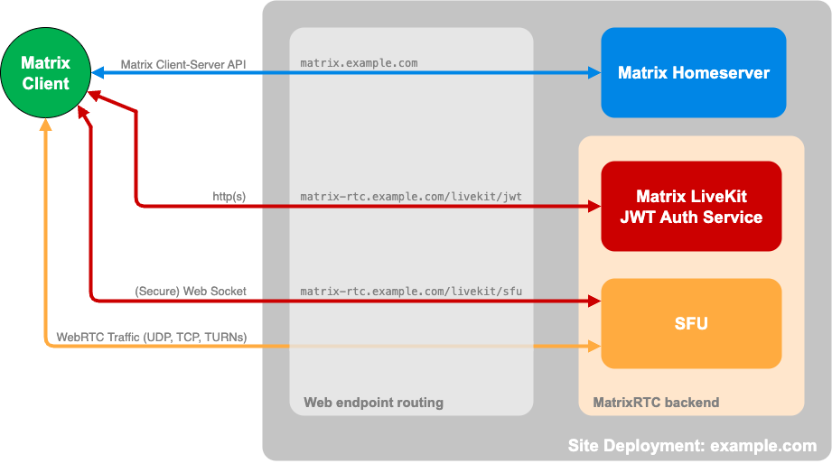Click the green Matrix Client circle

tap(45, 73)
